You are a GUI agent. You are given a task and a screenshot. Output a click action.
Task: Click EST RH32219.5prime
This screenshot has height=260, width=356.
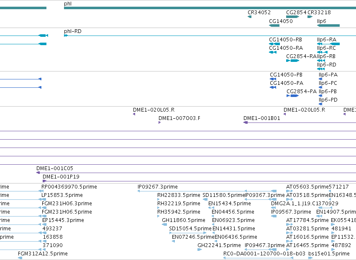pyautogui.click(x=179, y=204)
